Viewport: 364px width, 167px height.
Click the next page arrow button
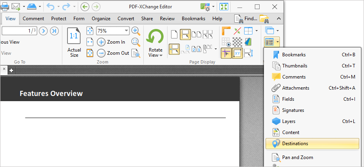(43, 31)
